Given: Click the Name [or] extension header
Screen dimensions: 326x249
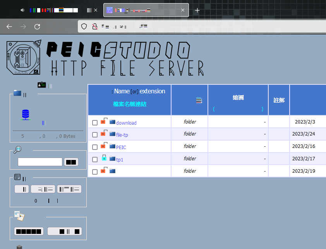Looking at the screenshot, I should [139, 91].
